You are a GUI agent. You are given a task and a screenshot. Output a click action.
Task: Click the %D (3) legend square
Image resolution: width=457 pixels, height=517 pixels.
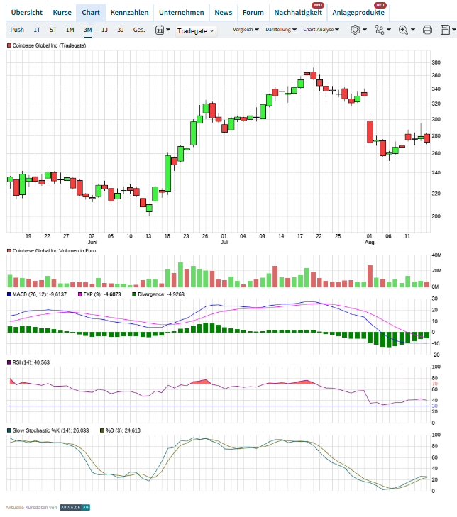102,430
